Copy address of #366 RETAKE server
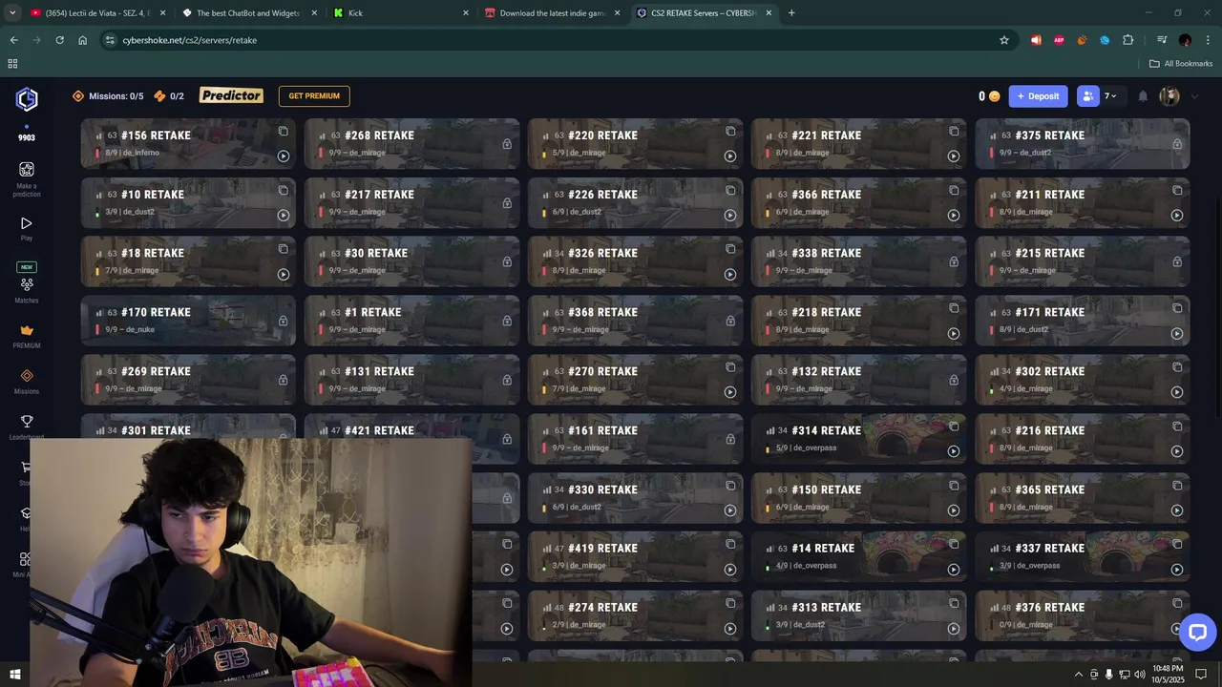This screenshot has height=687, width=1222. click(x=954, y=190)
